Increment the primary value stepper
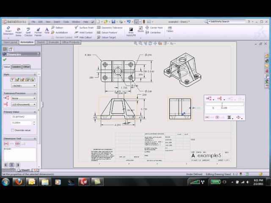The height and width of the screenshot is (203, 271). pos(34,122)
